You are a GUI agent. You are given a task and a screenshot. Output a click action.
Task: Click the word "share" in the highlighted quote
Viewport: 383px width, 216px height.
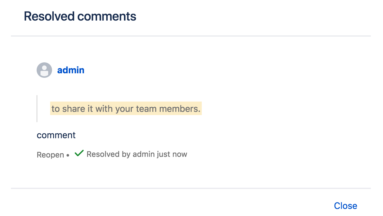point(74,109)
